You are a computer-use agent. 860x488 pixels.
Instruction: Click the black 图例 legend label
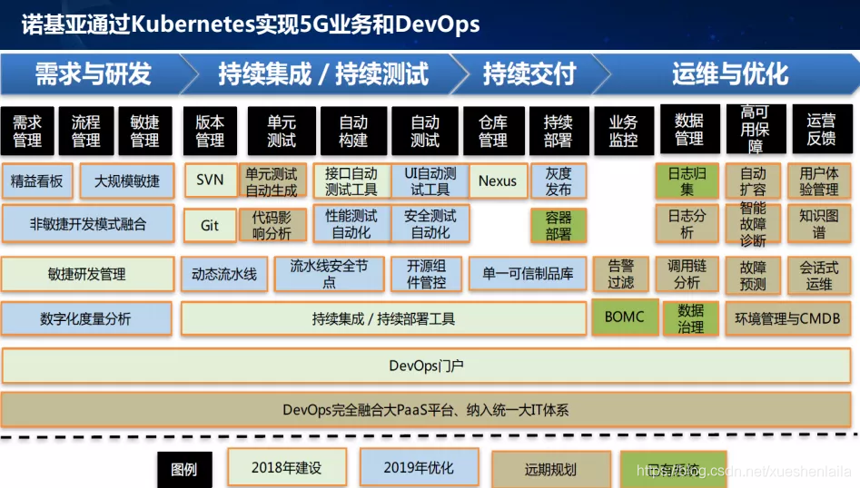(x=184, y=469)
